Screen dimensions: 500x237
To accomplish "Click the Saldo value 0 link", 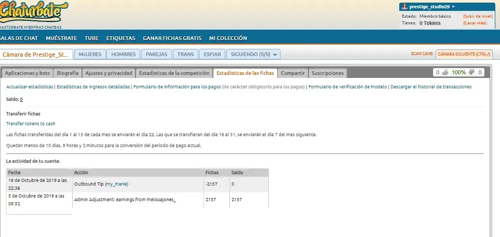I will (21, 99).
